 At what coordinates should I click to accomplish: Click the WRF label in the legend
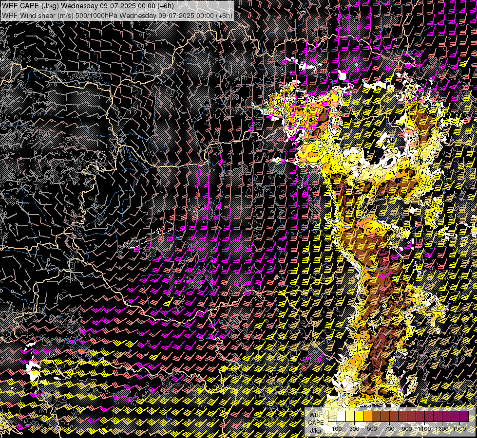pyautogui.click(x=316, y=415)
